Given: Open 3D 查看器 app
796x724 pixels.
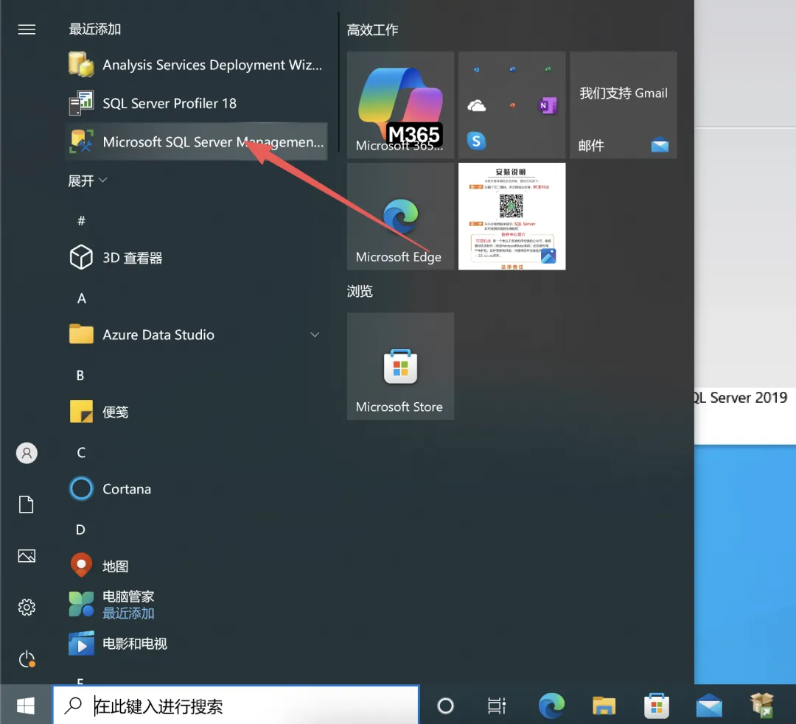Looking at the screenshot, I should point(196,258).
